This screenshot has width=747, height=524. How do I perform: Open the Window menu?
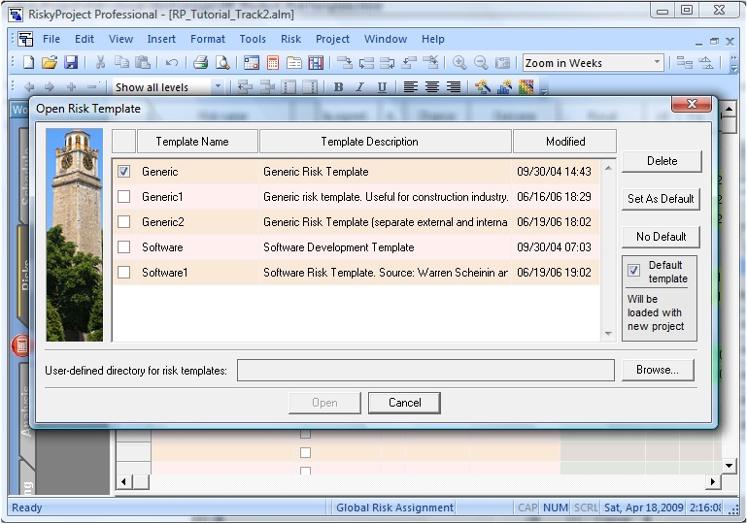tap(386, 39)
